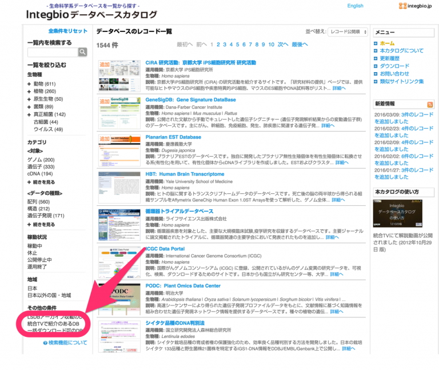Expand the 菌類 (89) category
The image size is (439, 370).
(29, 107)
